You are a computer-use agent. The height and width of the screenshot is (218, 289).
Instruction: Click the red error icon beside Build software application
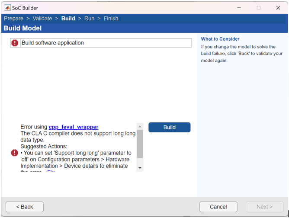click(15, 43)
